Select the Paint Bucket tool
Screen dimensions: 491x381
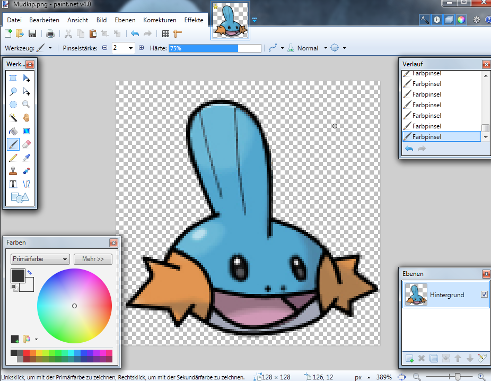point(13,131)
